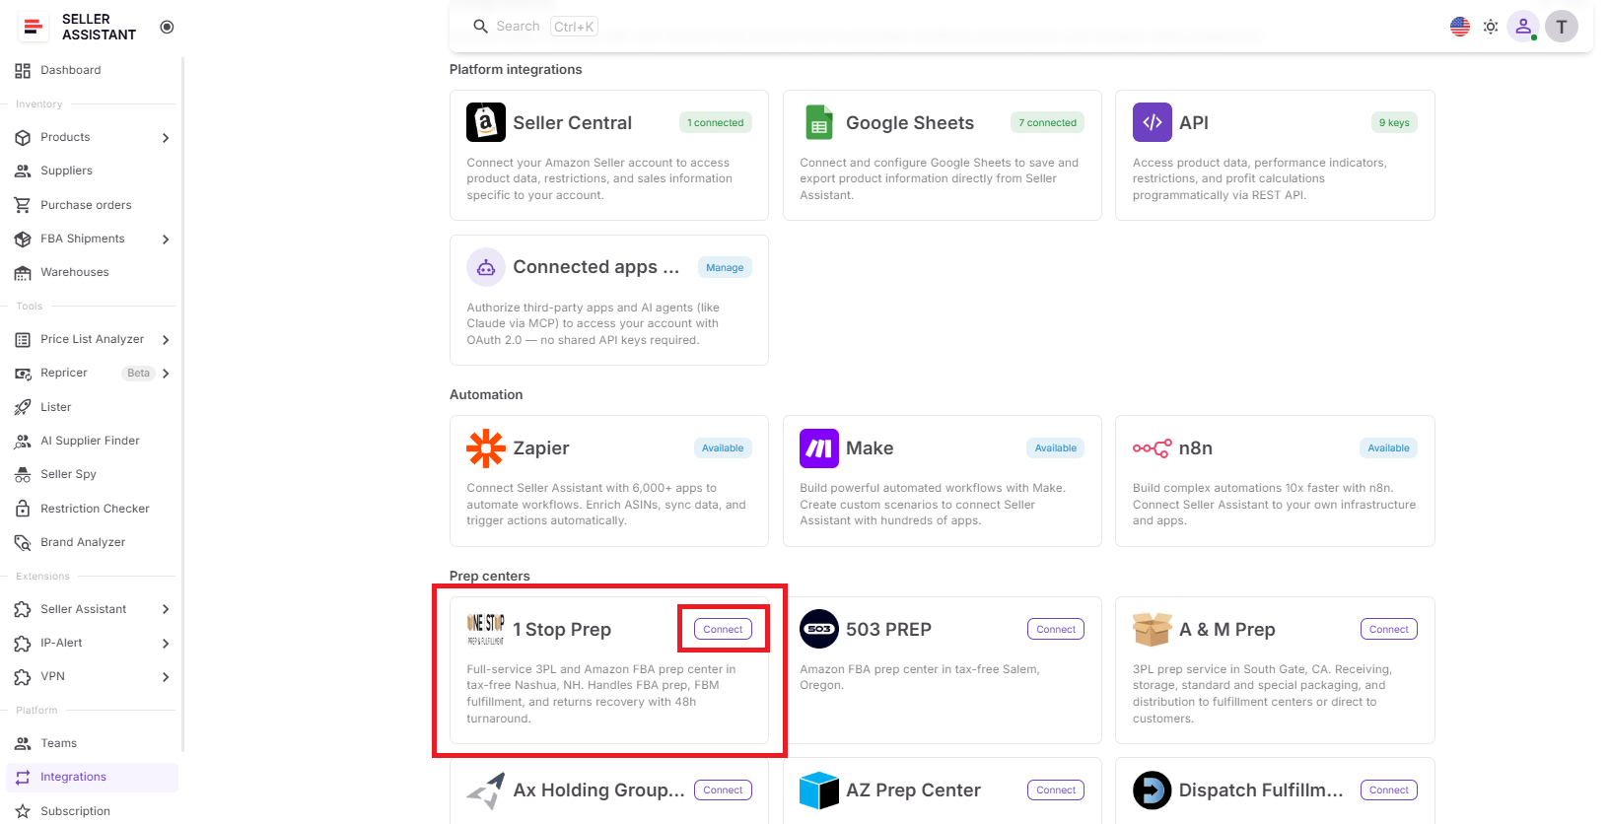Click the Zapier asterisk icon
Viewport: 1609px width, 824px height.
coord(486,448)
